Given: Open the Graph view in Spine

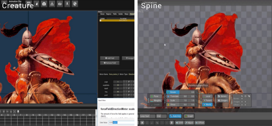Looking at the screenshot, I should [x=189, y=116].
